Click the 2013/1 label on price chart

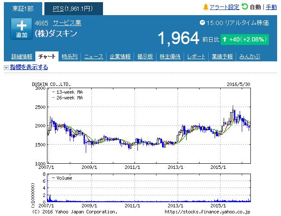(x=175, y=167)
